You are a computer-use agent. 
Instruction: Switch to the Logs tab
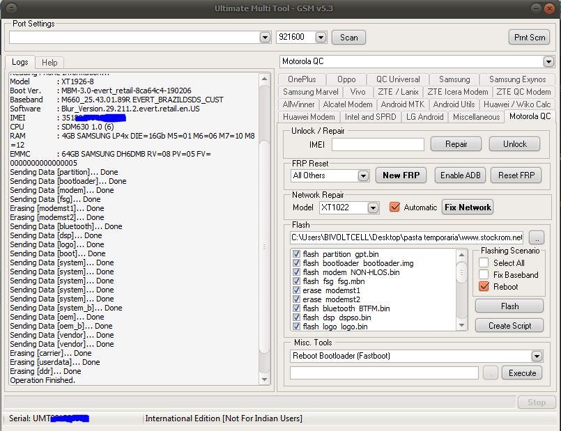(20, 62)
